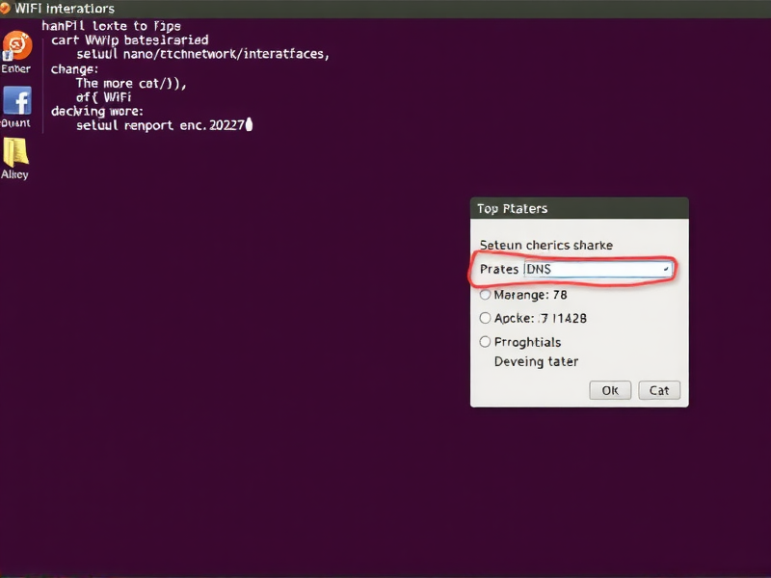This screenshot has height=578, width=771.
Task: Click the folder graphic above the Alirey label
Action: click(x=16, y=152)
